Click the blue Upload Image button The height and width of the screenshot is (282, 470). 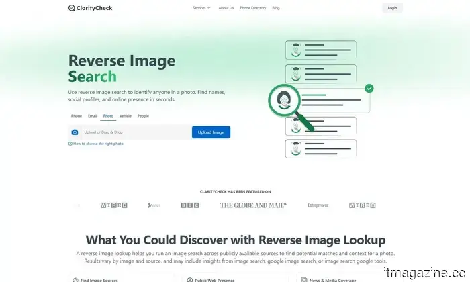click(x=211, y=132)
